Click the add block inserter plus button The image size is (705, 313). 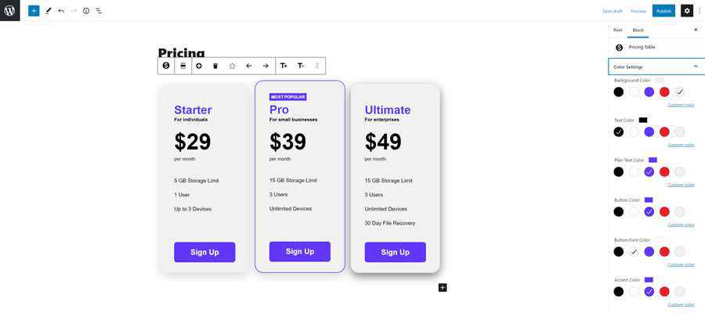(34, 11)
